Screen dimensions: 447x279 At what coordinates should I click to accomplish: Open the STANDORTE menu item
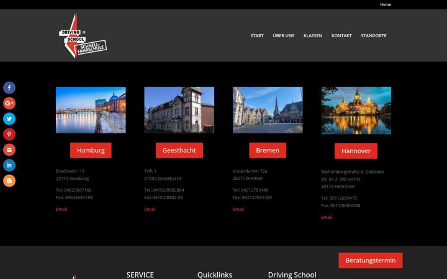coord(374,35)
